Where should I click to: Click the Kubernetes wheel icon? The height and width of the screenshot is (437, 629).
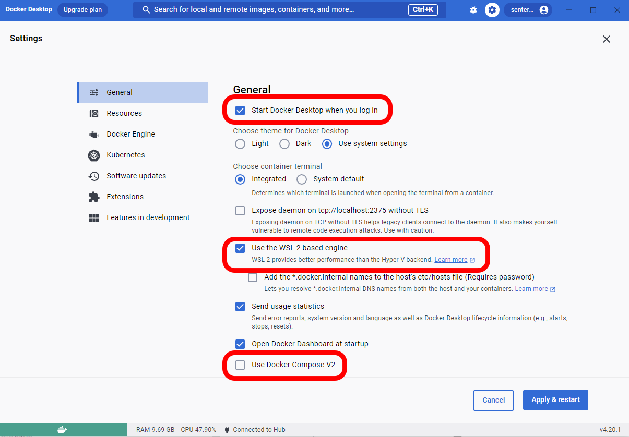(94, 155)
